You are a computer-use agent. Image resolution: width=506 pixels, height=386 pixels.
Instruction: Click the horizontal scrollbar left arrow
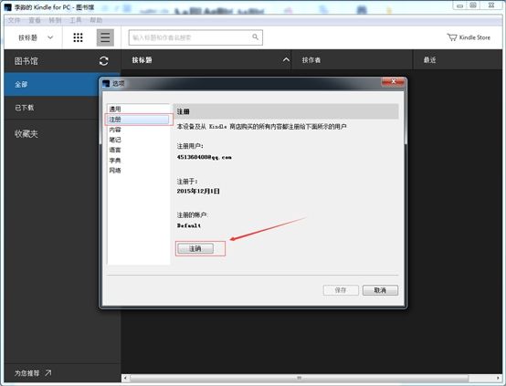click(125, 378)
